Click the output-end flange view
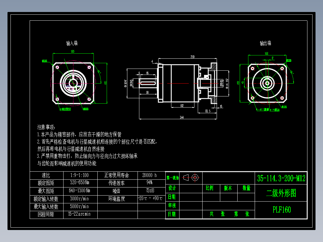 [x=267, y=83]
